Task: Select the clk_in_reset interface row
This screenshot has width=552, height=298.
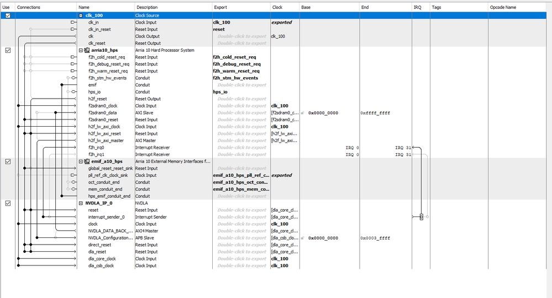Action: (99, 30)
